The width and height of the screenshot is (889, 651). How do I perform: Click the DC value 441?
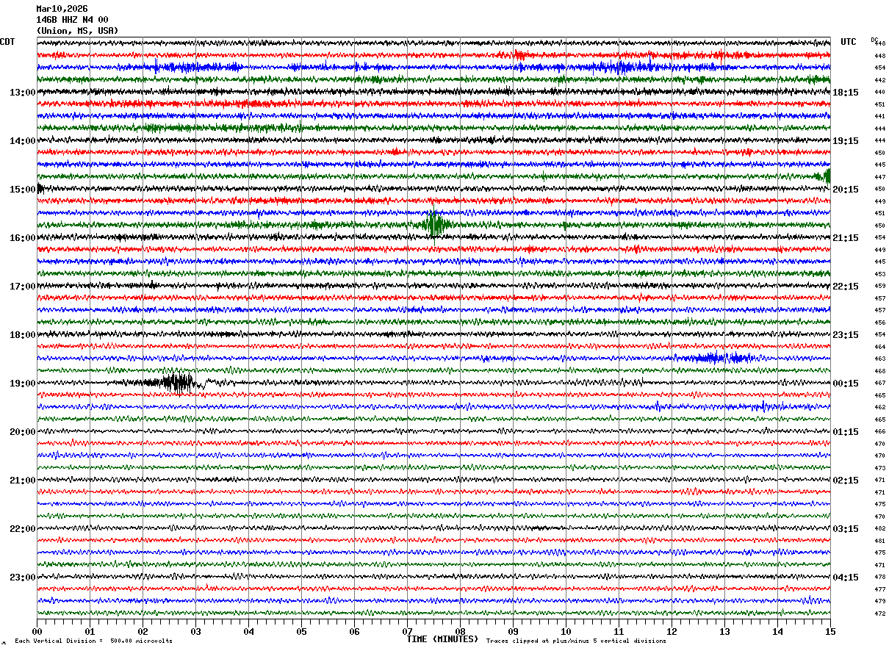[x=879, y=117]
